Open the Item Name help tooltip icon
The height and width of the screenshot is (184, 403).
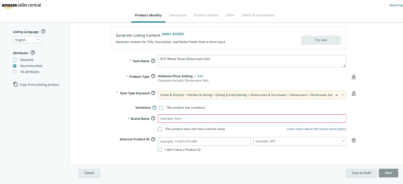(153, 61)
